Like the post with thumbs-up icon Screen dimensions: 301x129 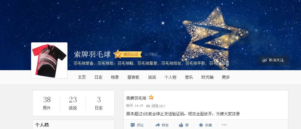point(181,125)
